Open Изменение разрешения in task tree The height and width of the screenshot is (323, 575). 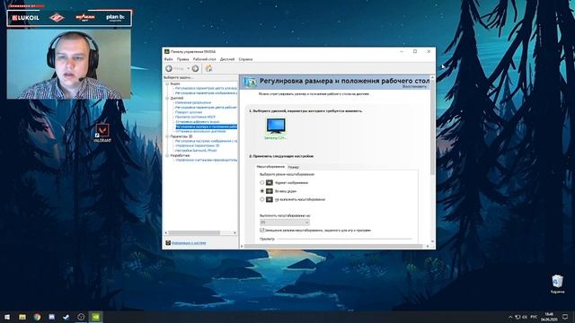(x=193, y=103)
